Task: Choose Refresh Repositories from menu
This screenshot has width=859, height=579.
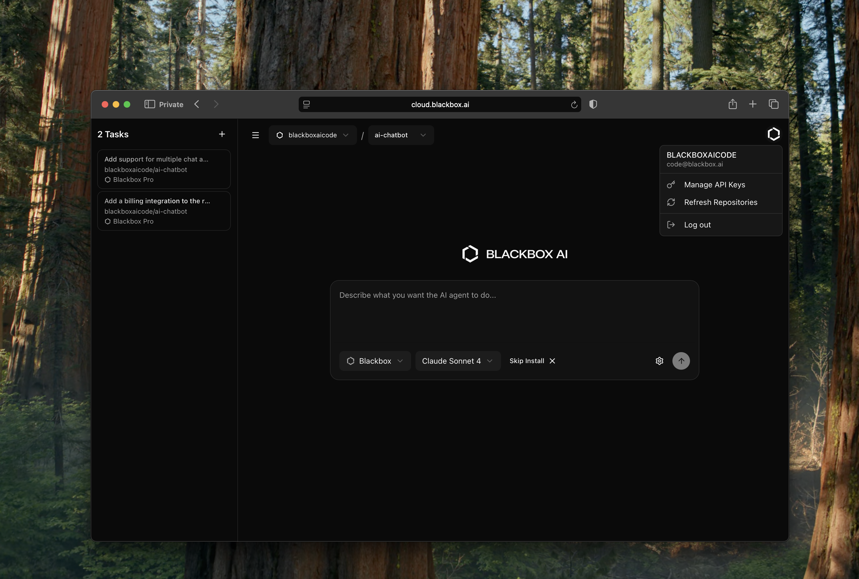Action: [720, 202]
